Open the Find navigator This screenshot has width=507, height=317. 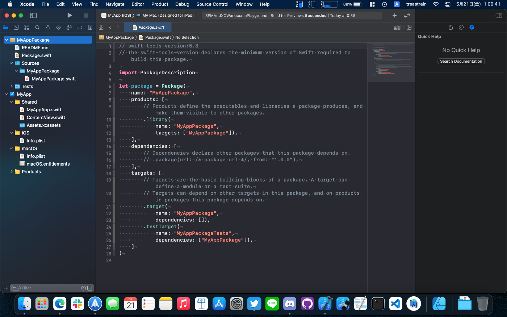point(37,27)
